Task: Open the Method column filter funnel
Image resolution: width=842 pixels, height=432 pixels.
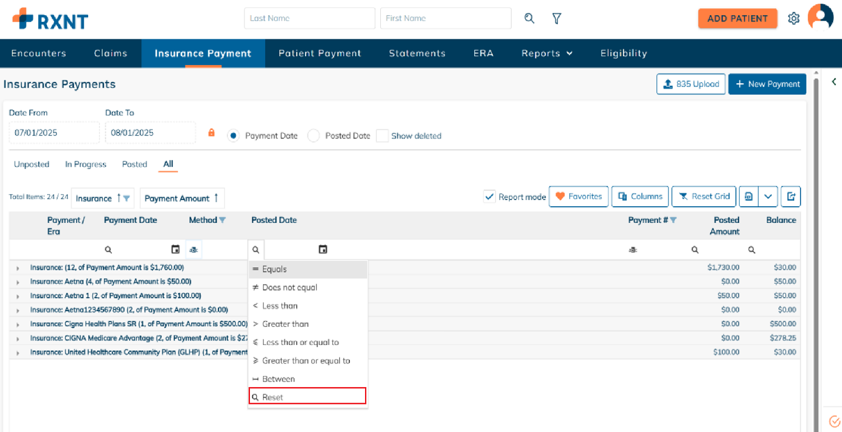Action: click(x=222, y=220)
